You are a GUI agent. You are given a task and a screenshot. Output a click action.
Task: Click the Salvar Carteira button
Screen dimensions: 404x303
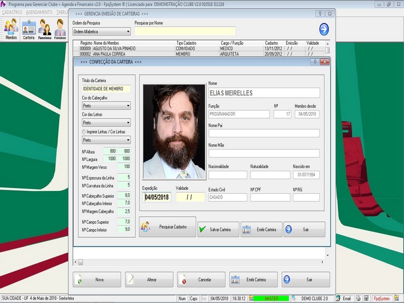218,229
